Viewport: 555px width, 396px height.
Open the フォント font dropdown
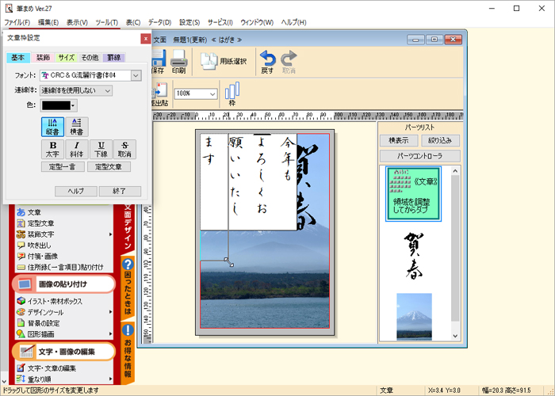136,75
